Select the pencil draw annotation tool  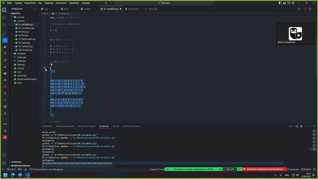click(x=5, y=60)
